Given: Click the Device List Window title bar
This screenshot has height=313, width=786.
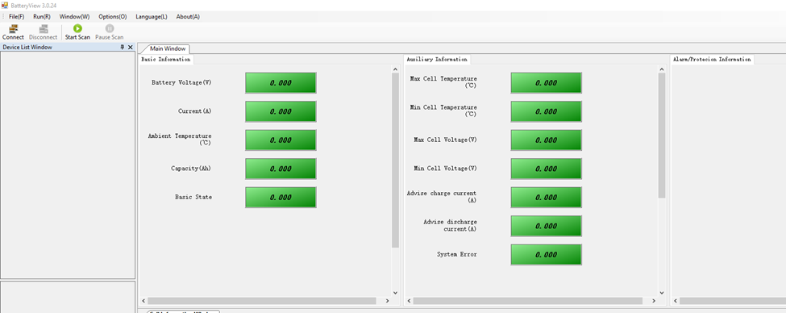Looking at the screenshot, I should tap(68, 47).
